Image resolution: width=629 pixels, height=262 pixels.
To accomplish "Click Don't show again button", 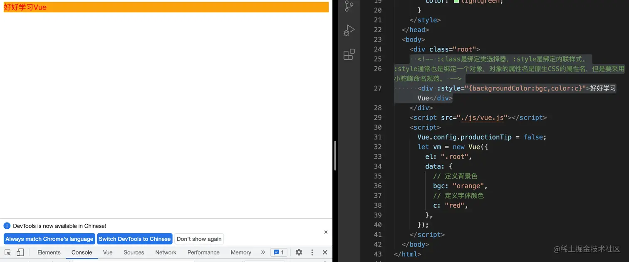I will (x=199, y=239).
